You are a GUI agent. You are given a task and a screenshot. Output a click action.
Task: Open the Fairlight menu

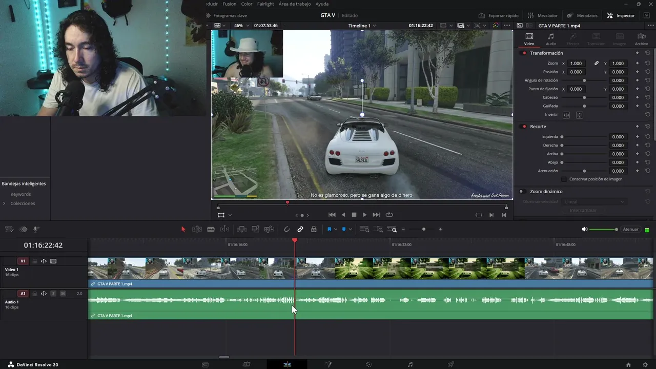click(265, 4)
